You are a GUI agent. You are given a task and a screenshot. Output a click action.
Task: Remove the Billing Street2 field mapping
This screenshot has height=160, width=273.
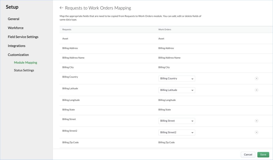click(x=256, y=132)
